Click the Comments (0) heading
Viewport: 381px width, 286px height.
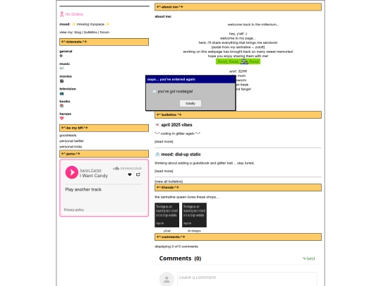(x=180, y=258)
